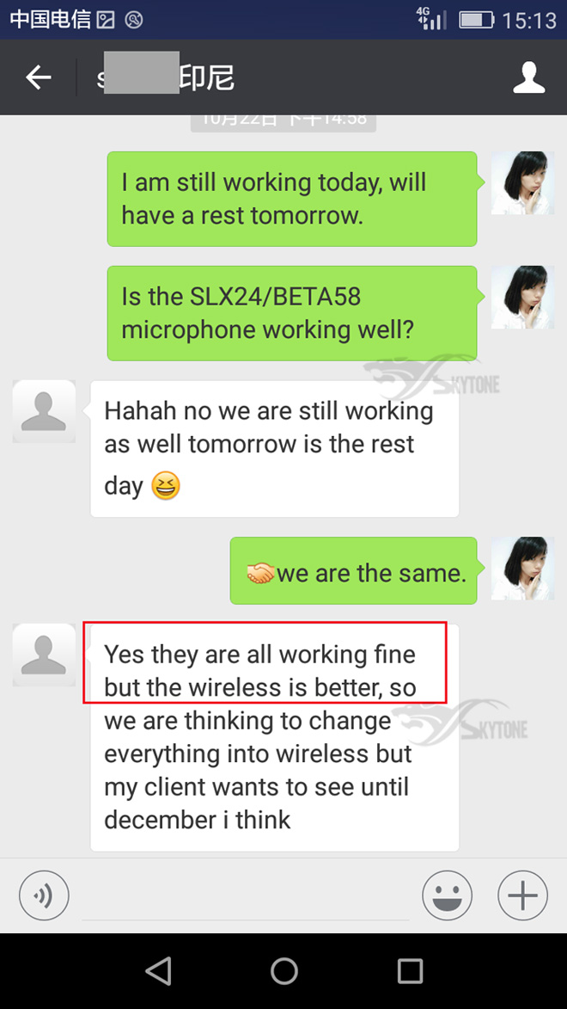567x1009 pixels.
Task: Tap contact avatar beside 'Hahah no' message
Action: point(44,411)
